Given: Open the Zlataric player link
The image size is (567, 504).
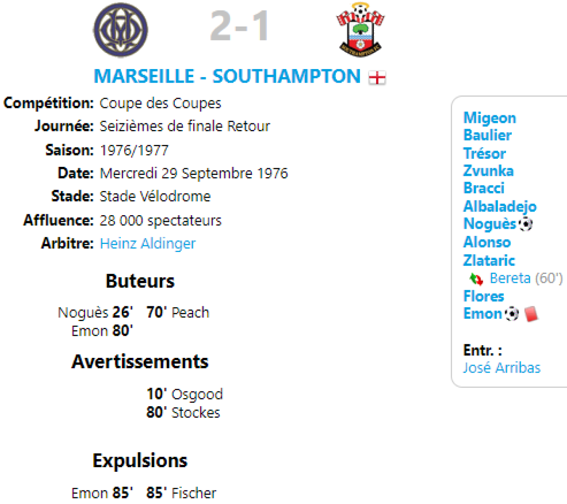Looking at the screenshot, I should coord(489,260).
